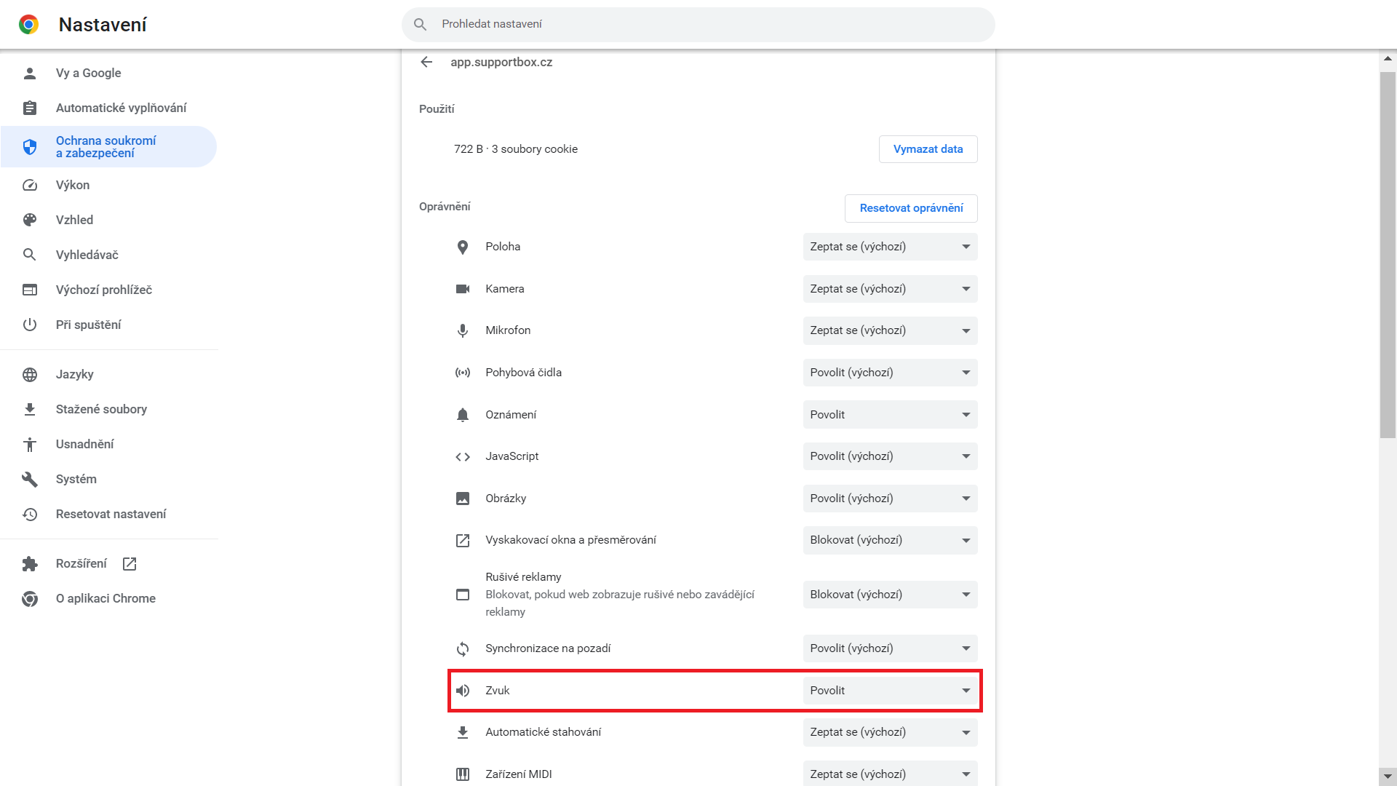The height and width of the screenshot is (786, 1397).
Task: Click the Resetovat oprávnění button
Action: 910,208
